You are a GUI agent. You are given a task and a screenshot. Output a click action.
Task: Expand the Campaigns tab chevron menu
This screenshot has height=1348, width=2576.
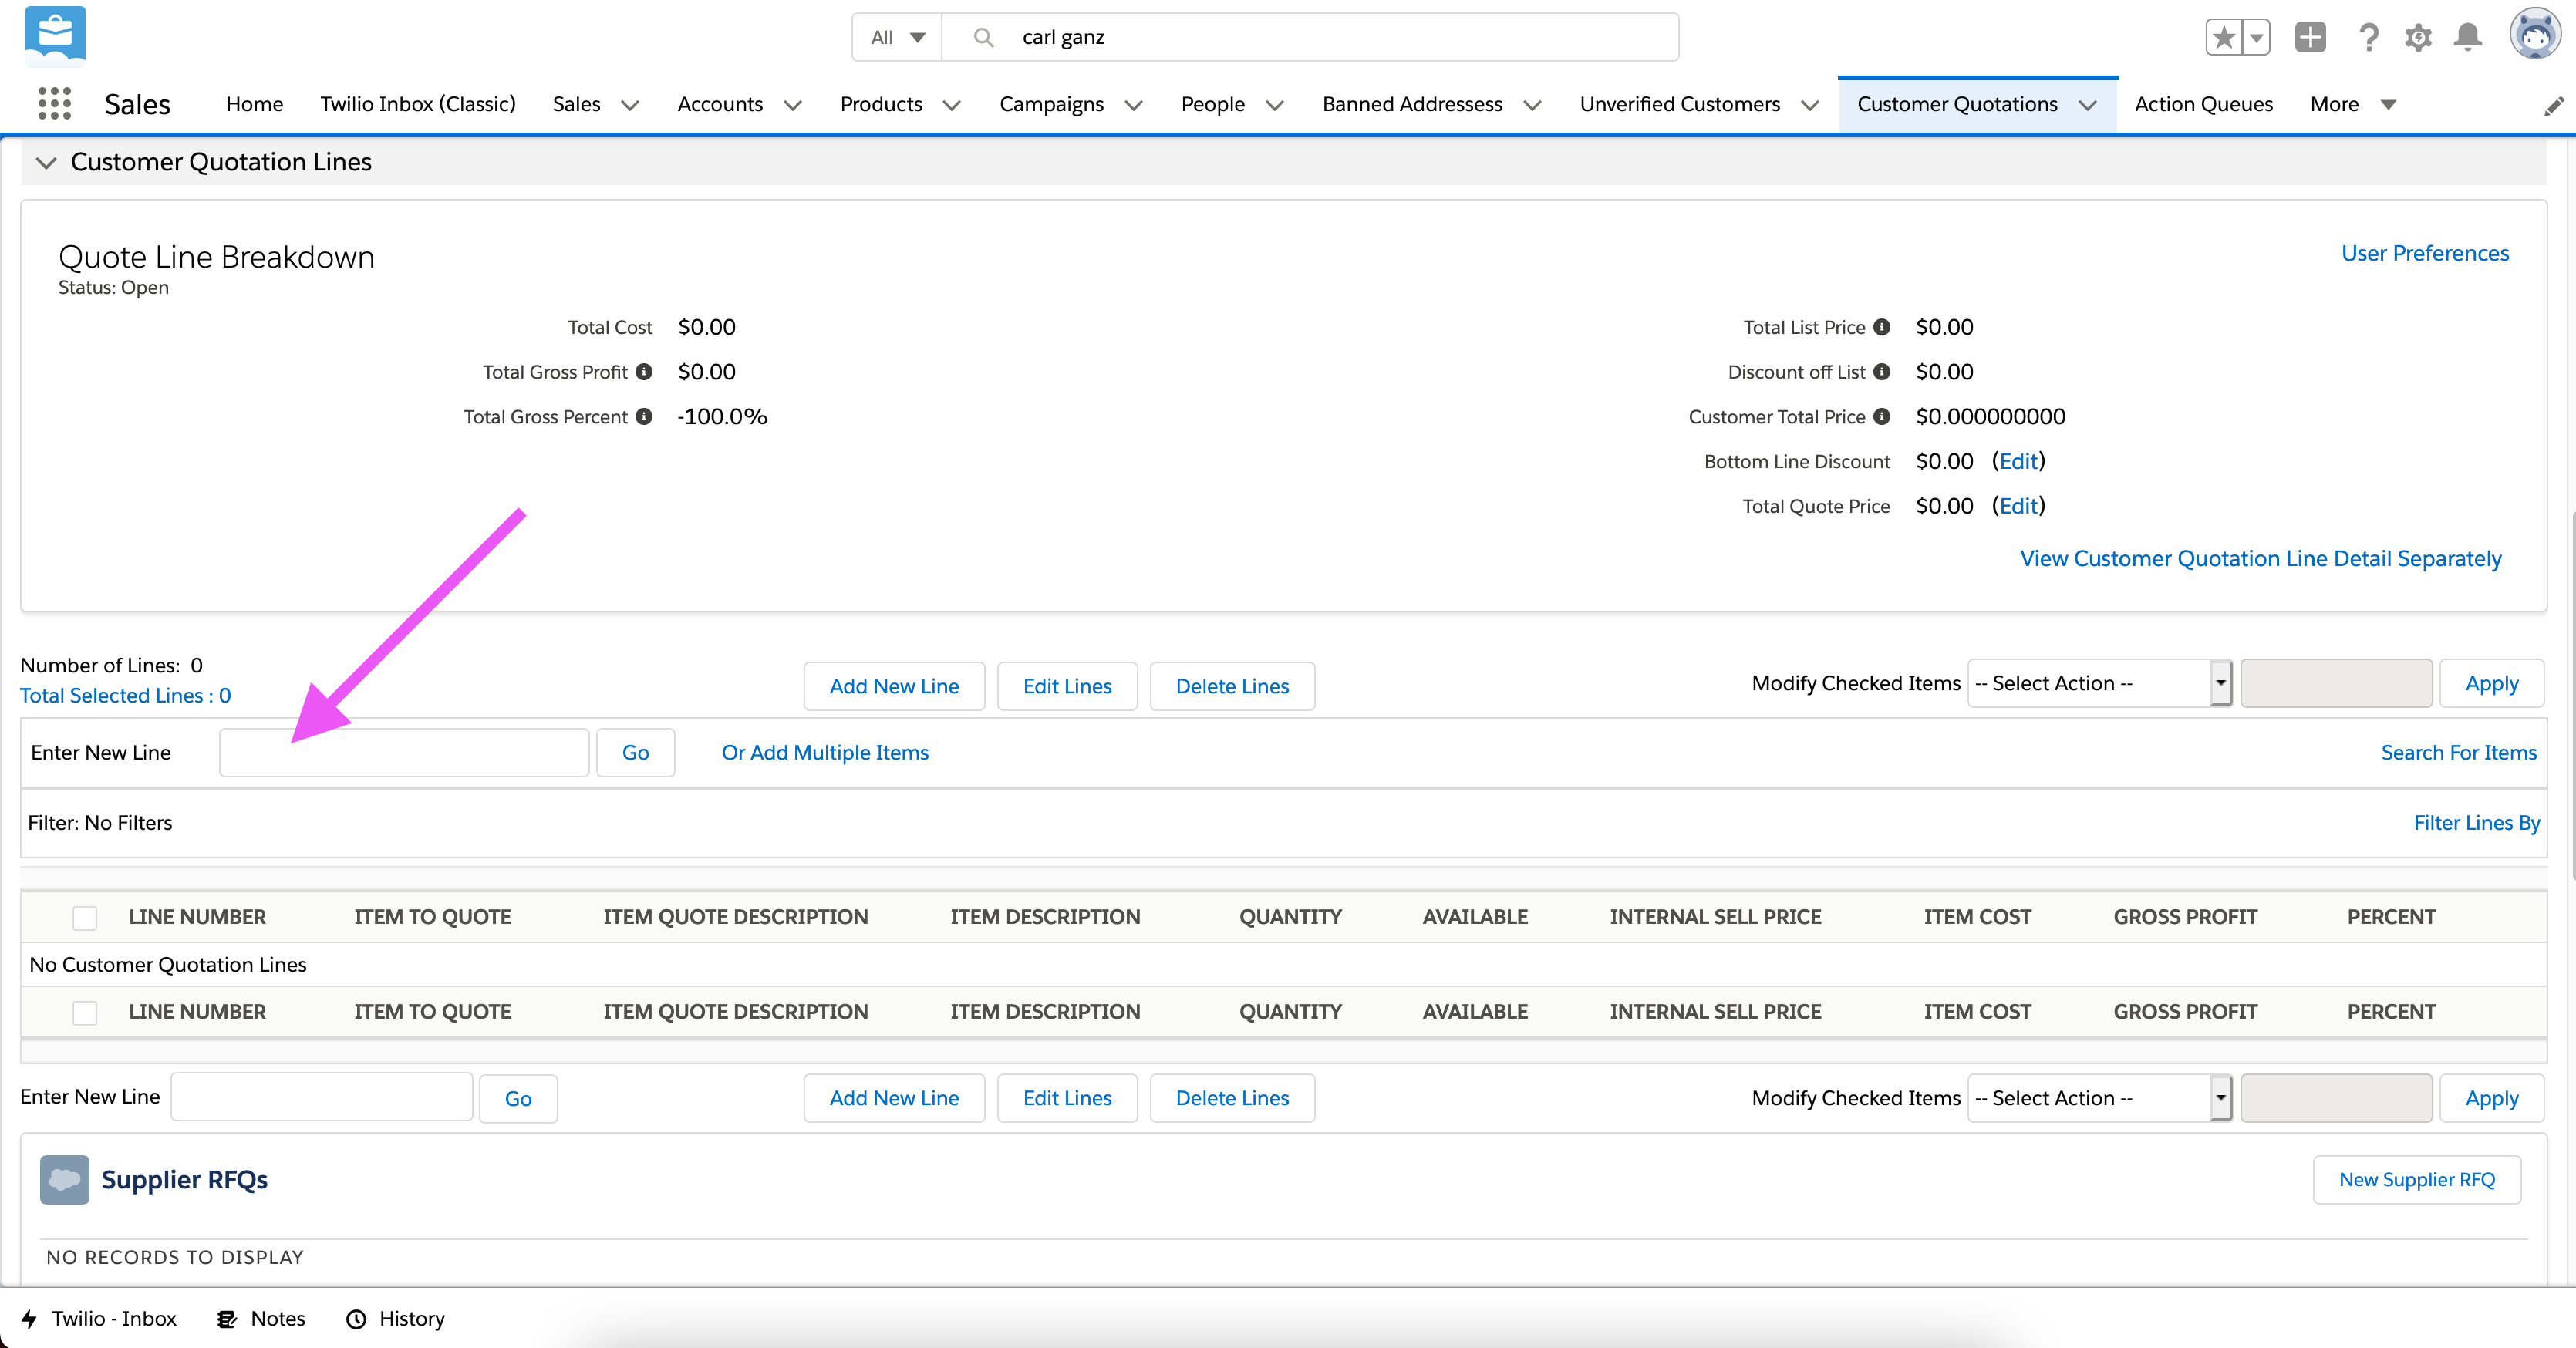[1133, 105]
